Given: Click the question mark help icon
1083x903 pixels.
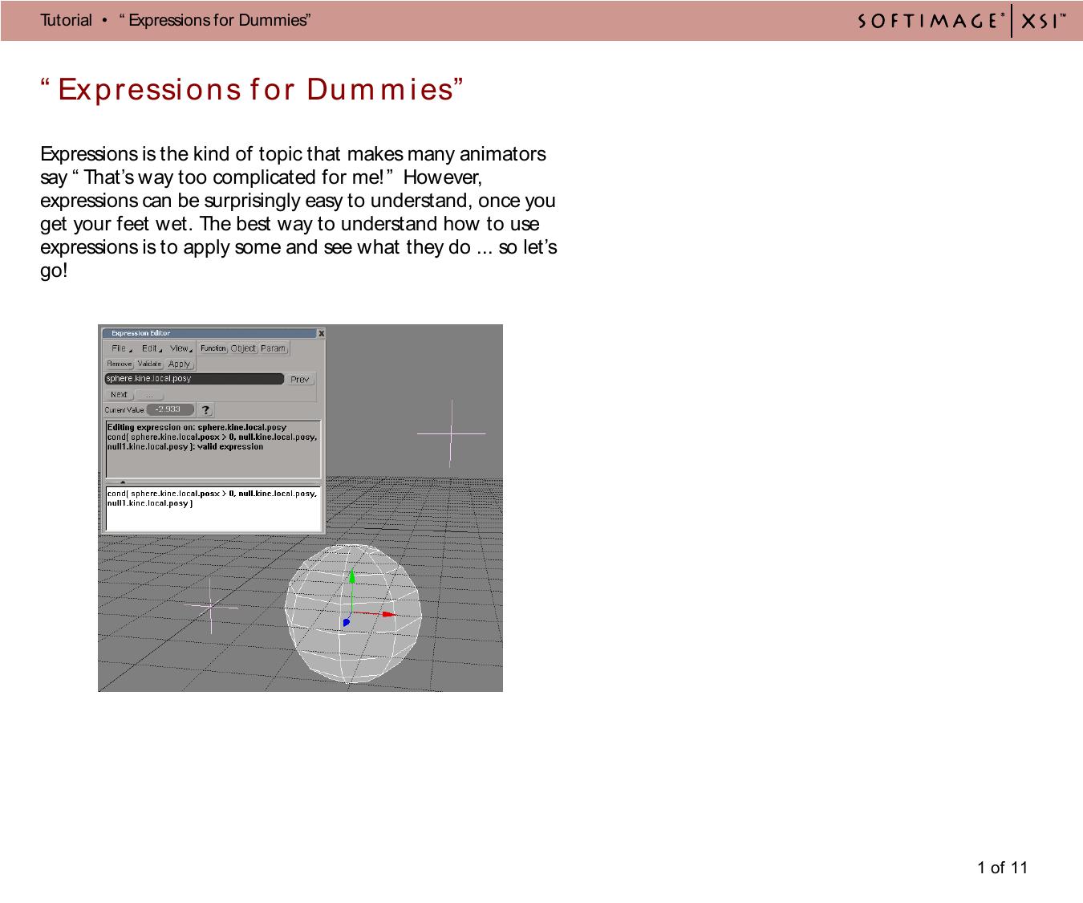Looking at the screenshot, I should (x=206, y=410).
